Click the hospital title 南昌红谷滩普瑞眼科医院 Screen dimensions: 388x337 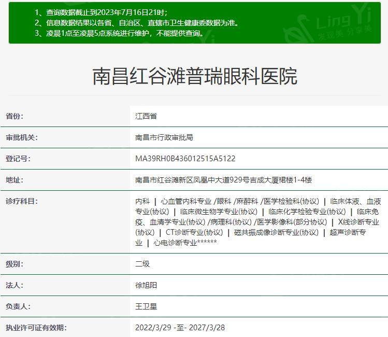click(195, 77)
